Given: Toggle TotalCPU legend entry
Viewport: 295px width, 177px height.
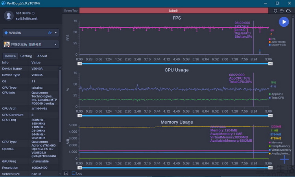Looking at the screenshot, I should [x=277, y=98].
